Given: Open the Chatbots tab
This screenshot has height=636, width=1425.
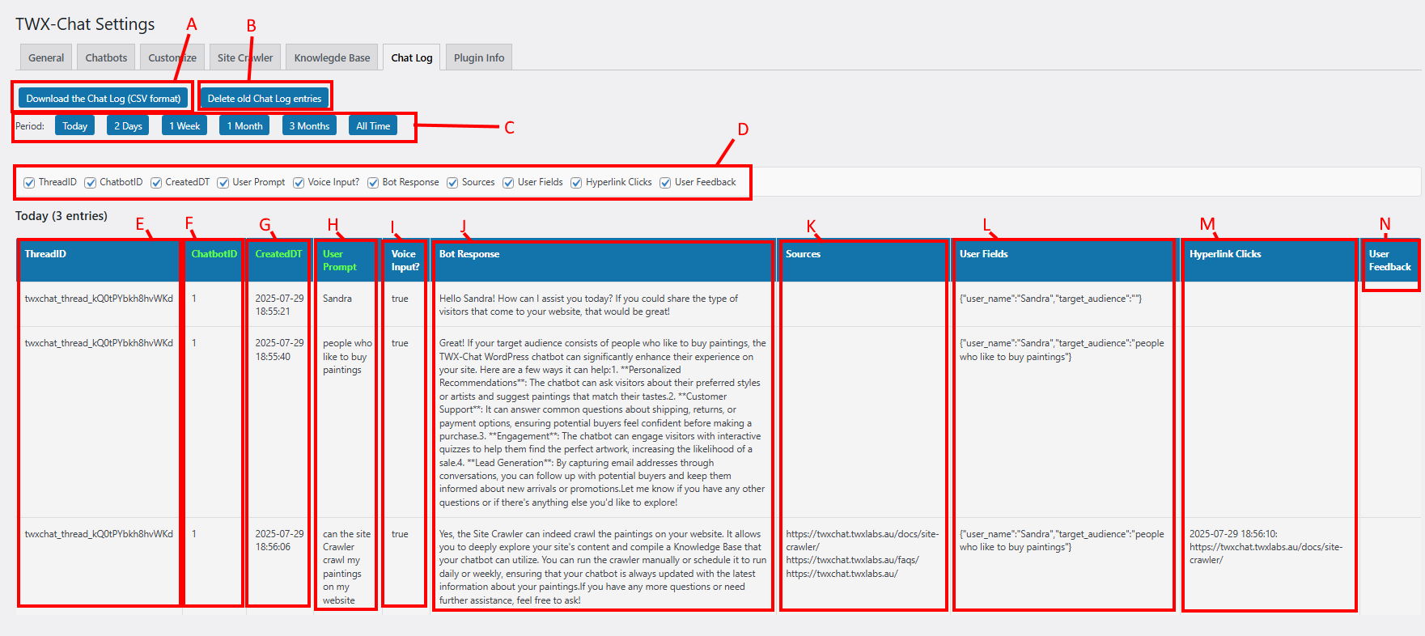Looking at the screenshot, I should pos(106,57).
